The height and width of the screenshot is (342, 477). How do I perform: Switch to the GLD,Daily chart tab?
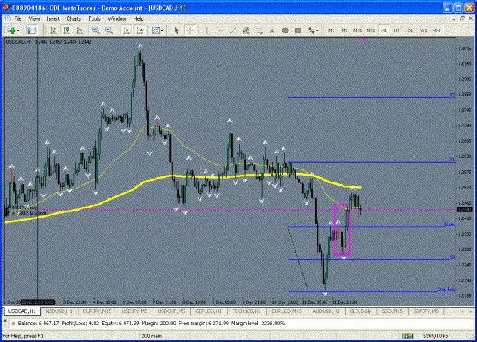[x=360, y=311]
